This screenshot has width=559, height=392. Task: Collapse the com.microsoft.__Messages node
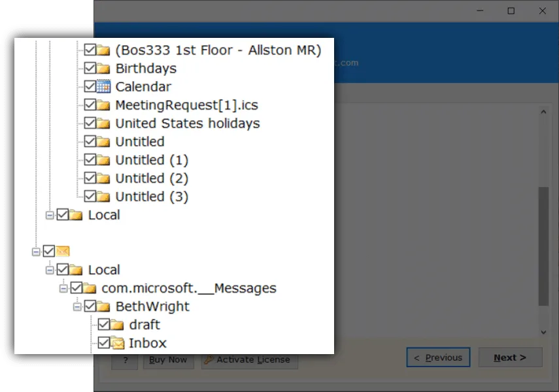63,287
